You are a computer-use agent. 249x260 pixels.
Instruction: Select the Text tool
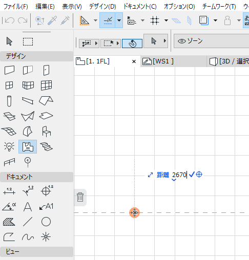tap(28, 207)
